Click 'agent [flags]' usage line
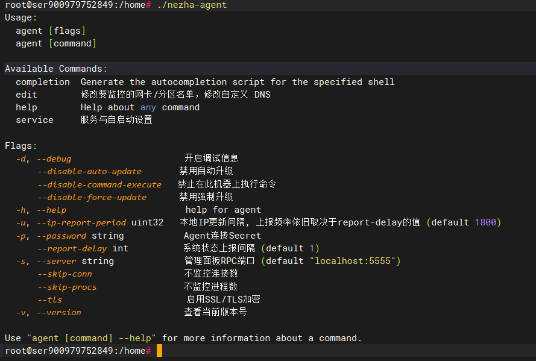The width and height of the screenshot is (536, 361). (x=51, y=31)
